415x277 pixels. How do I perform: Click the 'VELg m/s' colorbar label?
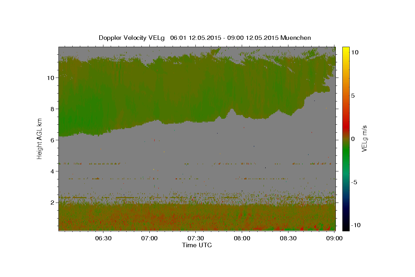click(364, 138)
